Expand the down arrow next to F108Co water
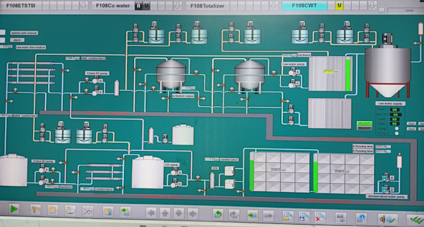The width and height of the screenshot is (424, 227). [x=178, y=6]
